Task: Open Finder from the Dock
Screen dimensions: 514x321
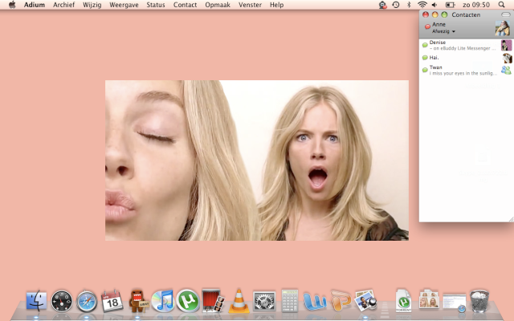Action: [x=36, y=301]
